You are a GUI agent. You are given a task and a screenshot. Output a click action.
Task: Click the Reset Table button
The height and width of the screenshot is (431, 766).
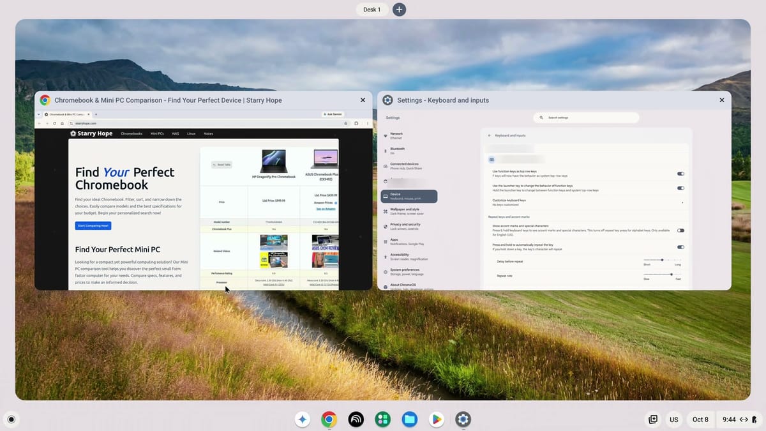tap(222, 164)
